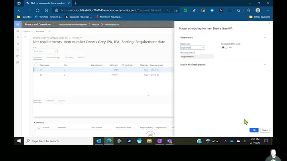Open Workspaces icon in the sidebar
The height and width of the screenshot is (161, 287).
(x=18, y=56)
